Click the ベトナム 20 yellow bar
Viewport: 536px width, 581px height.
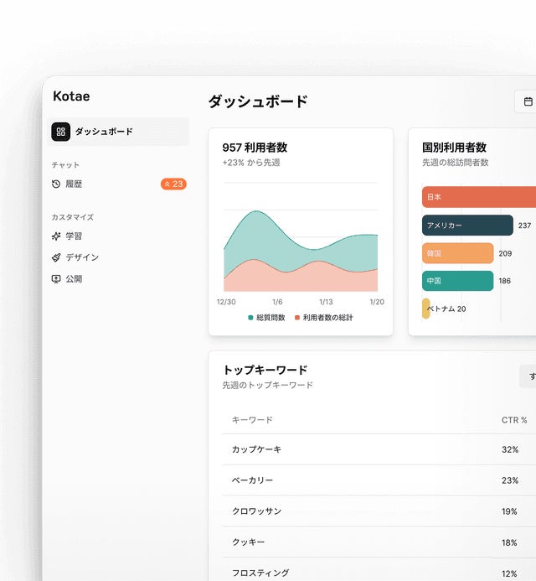[426, 309]
